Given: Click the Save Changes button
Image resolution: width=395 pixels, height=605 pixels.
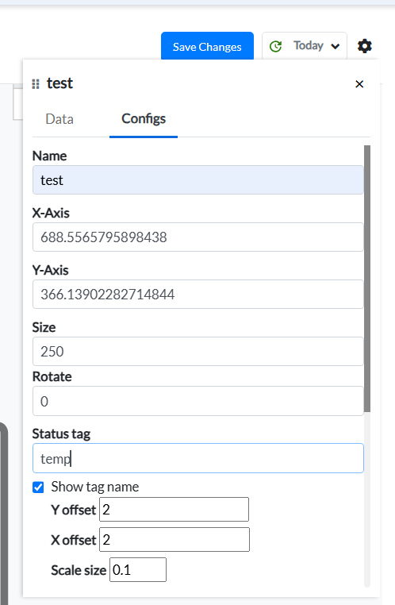Looking at the screenshot, I should [207, 46].
